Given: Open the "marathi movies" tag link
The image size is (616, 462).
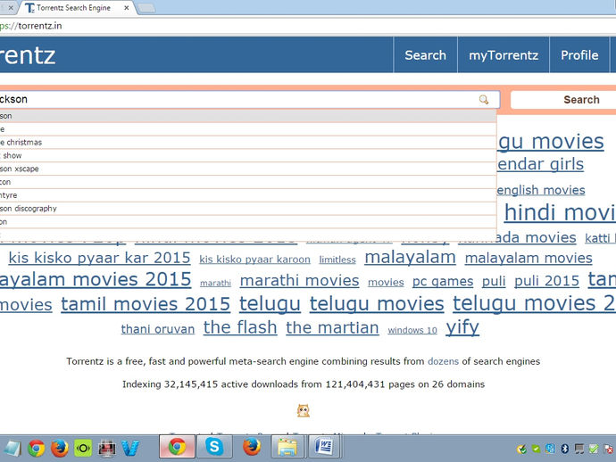Looking at the screenshot, I should (299, 281).
